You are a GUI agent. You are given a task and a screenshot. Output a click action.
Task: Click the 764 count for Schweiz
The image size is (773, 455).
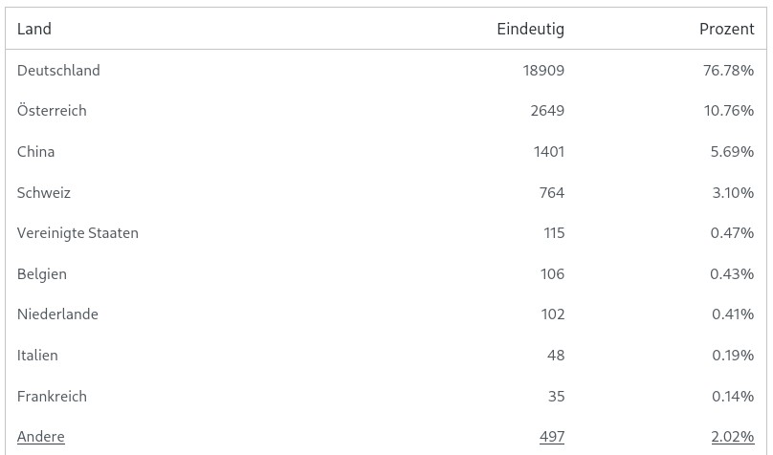point(552,193)
